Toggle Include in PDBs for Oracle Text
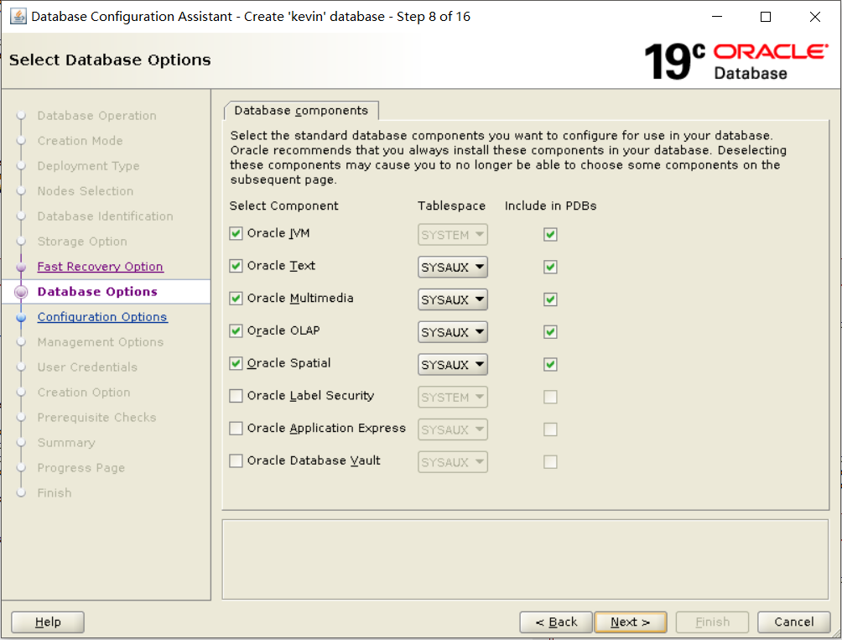The height and width of the screenshot is (640, 842). tap(550, 267)
